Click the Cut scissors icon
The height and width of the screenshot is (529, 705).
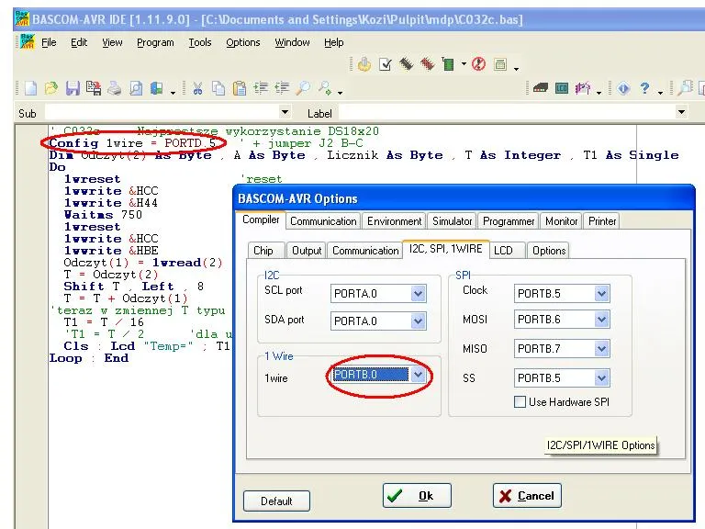tap(196, 89)
